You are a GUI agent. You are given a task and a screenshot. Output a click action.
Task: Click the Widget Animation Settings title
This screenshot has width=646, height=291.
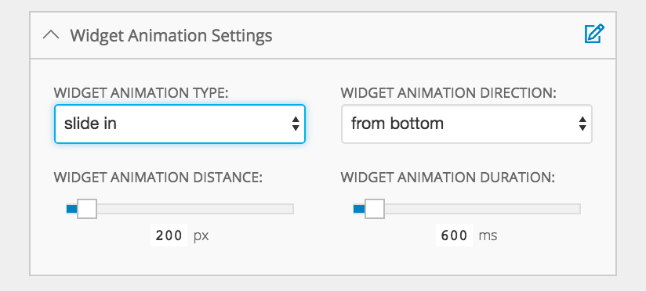click(171, 35)
